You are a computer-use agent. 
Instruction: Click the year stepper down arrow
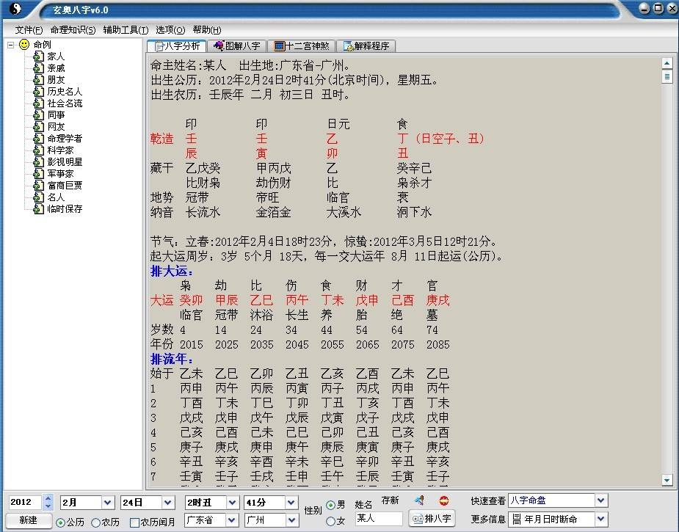pyautogui.click(x=48, y=506)
